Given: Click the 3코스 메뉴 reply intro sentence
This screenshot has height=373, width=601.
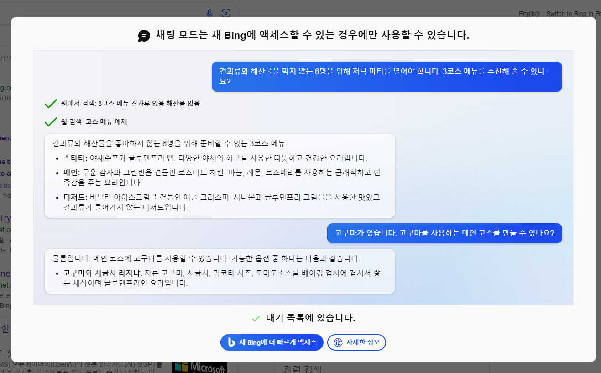Looking at the screenshot, I should click(x=169, y=143).
